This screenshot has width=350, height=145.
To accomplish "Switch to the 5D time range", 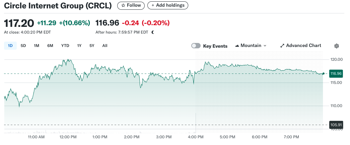I will click(23, 46).
